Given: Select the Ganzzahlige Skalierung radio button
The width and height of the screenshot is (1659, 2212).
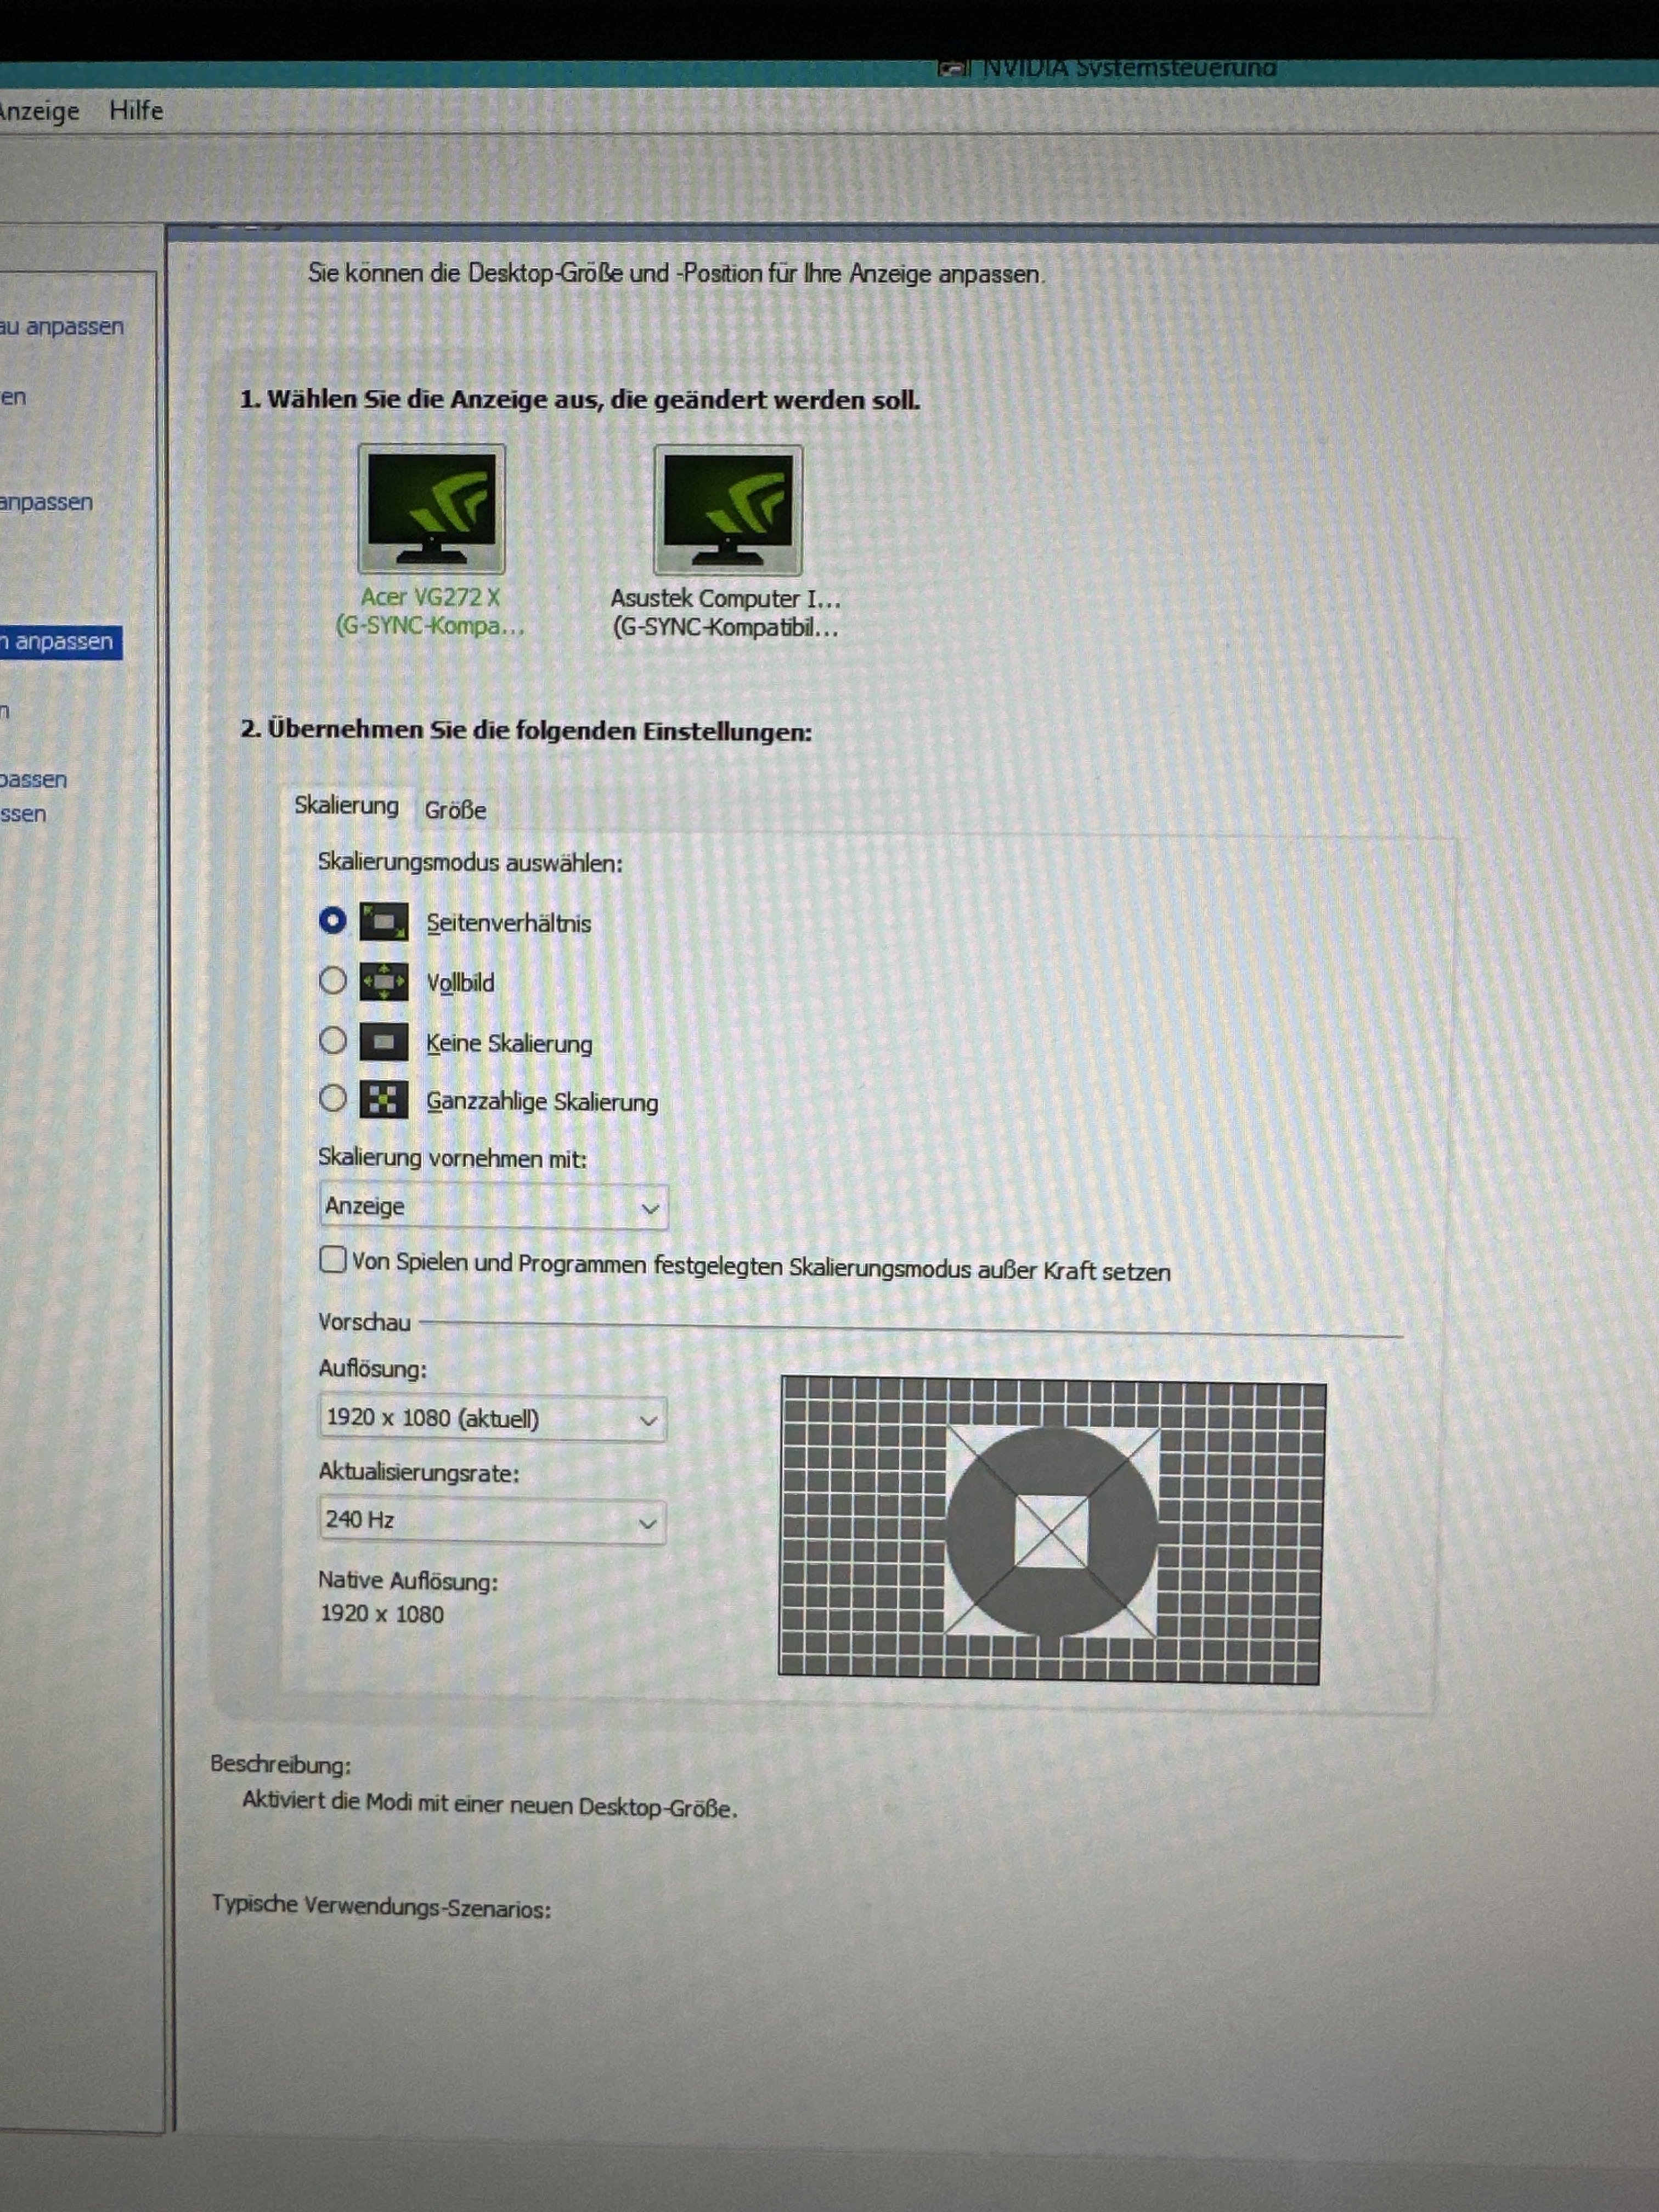Looking at the screenshot, I should tap(333, 1099).
